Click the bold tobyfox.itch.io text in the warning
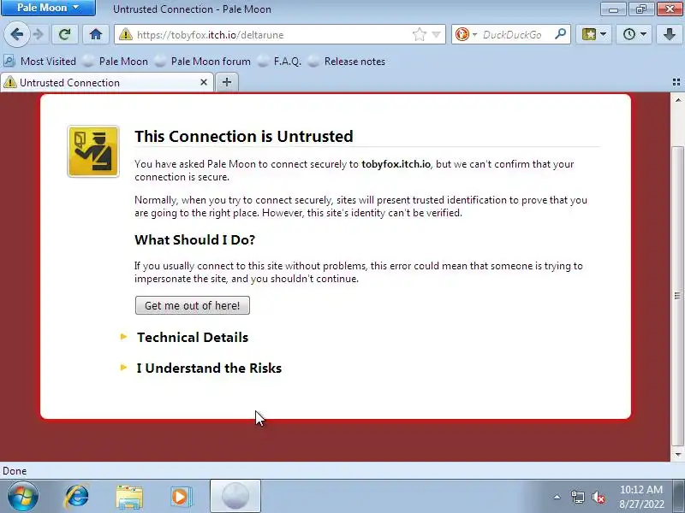Viewport: 685px width, 513px height. coord(396,164)
